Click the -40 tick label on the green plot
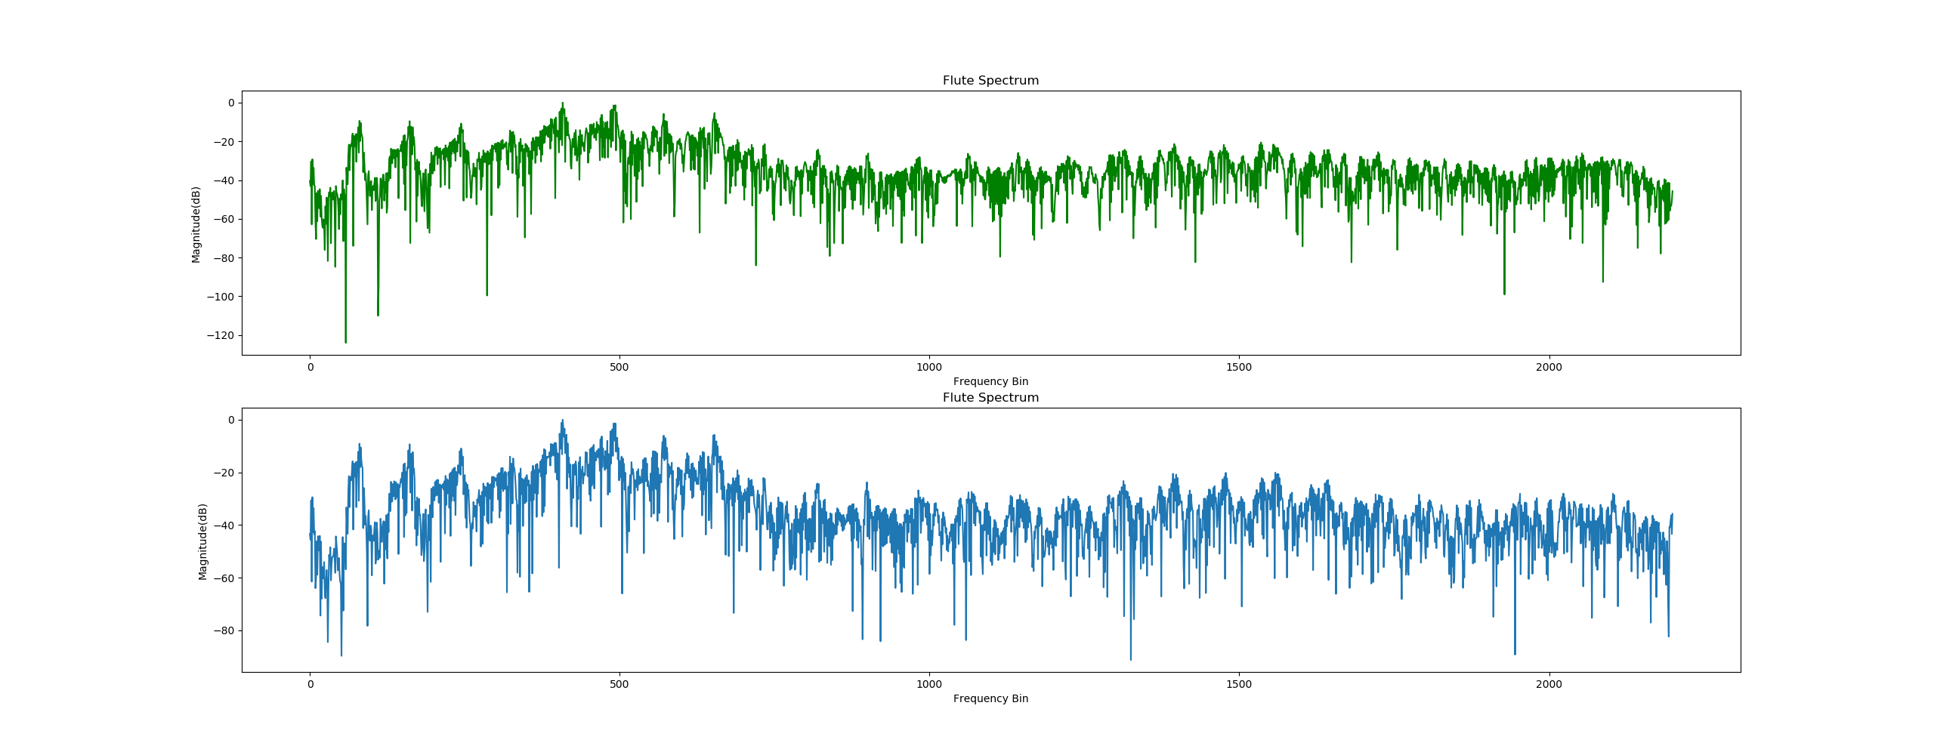The width and height of the screenshot is (1934, 755). point(224,181)
